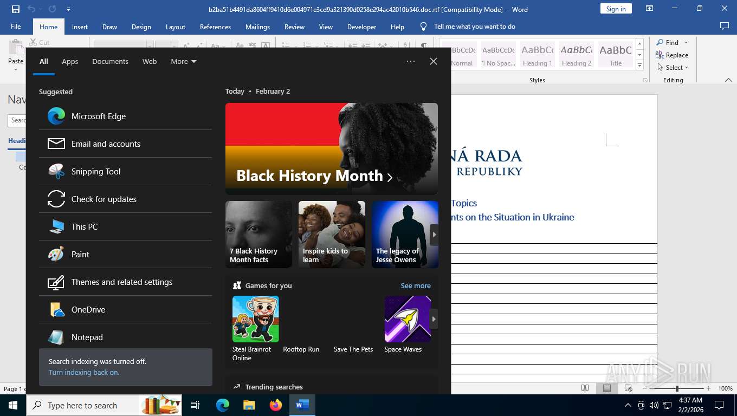
Task: Switch to Print Layout view in status bar
Action: click(x=607, y=388)
